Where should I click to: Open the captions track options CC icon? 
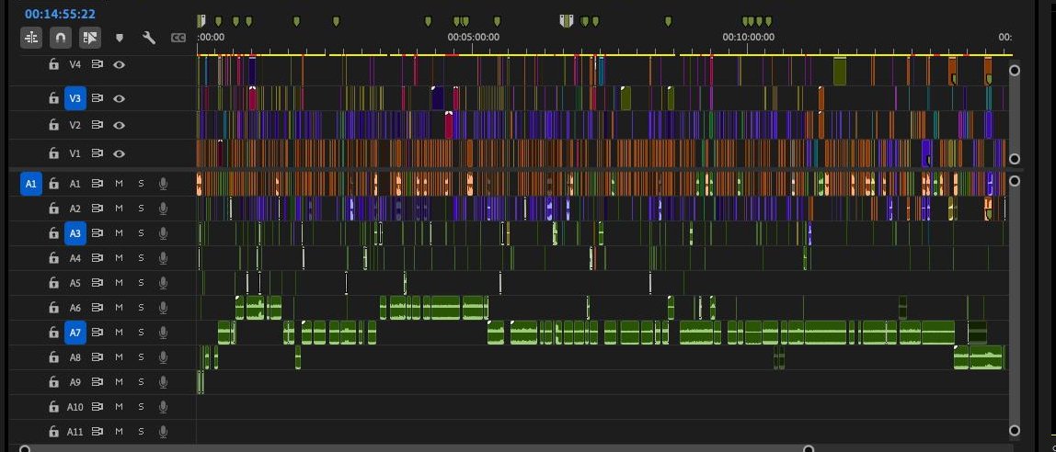[178, 39]
